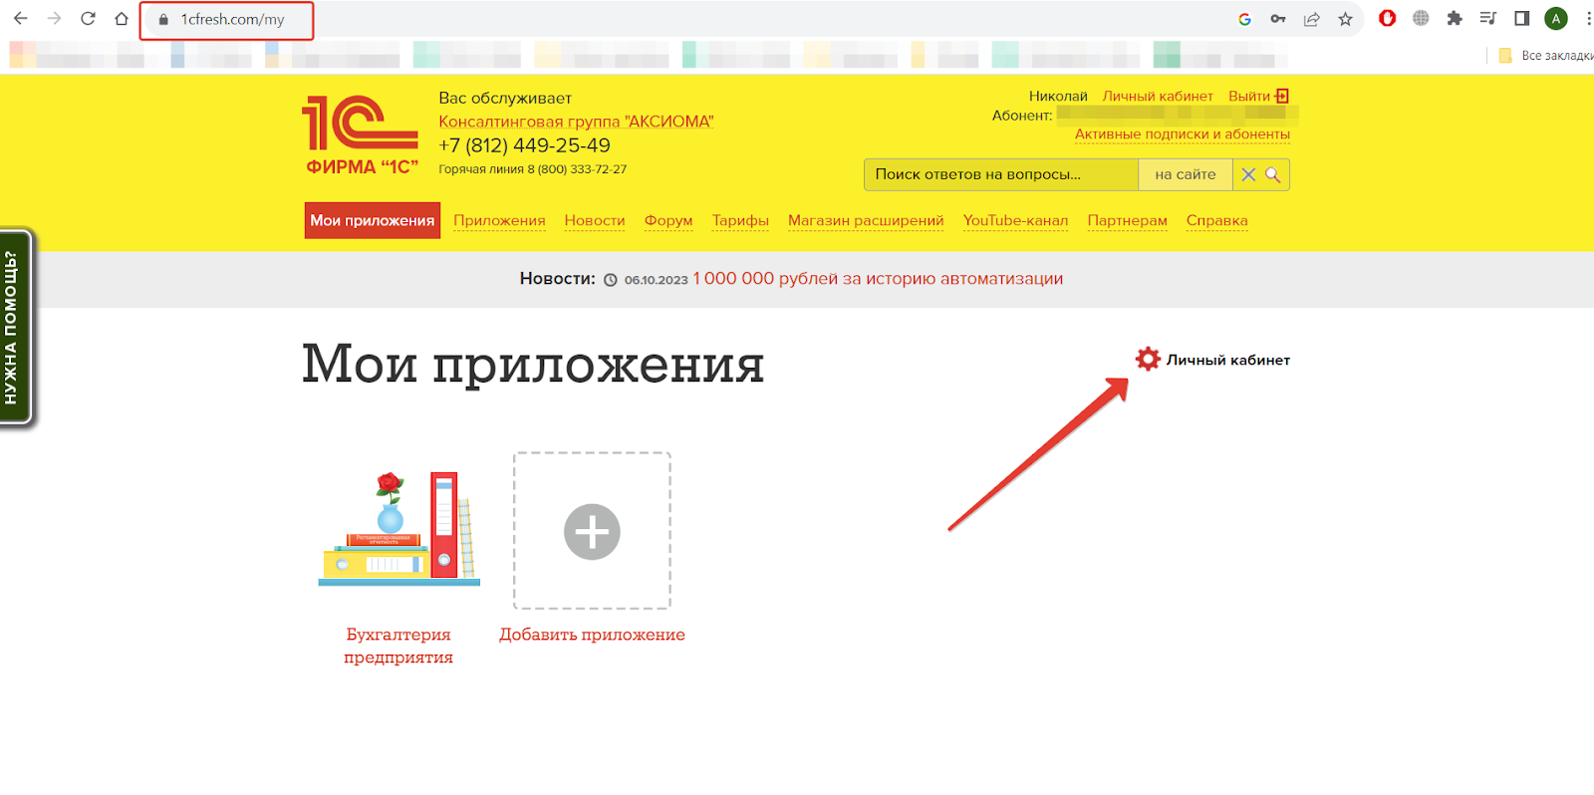Open the Форум menu item

click(668, 221)
